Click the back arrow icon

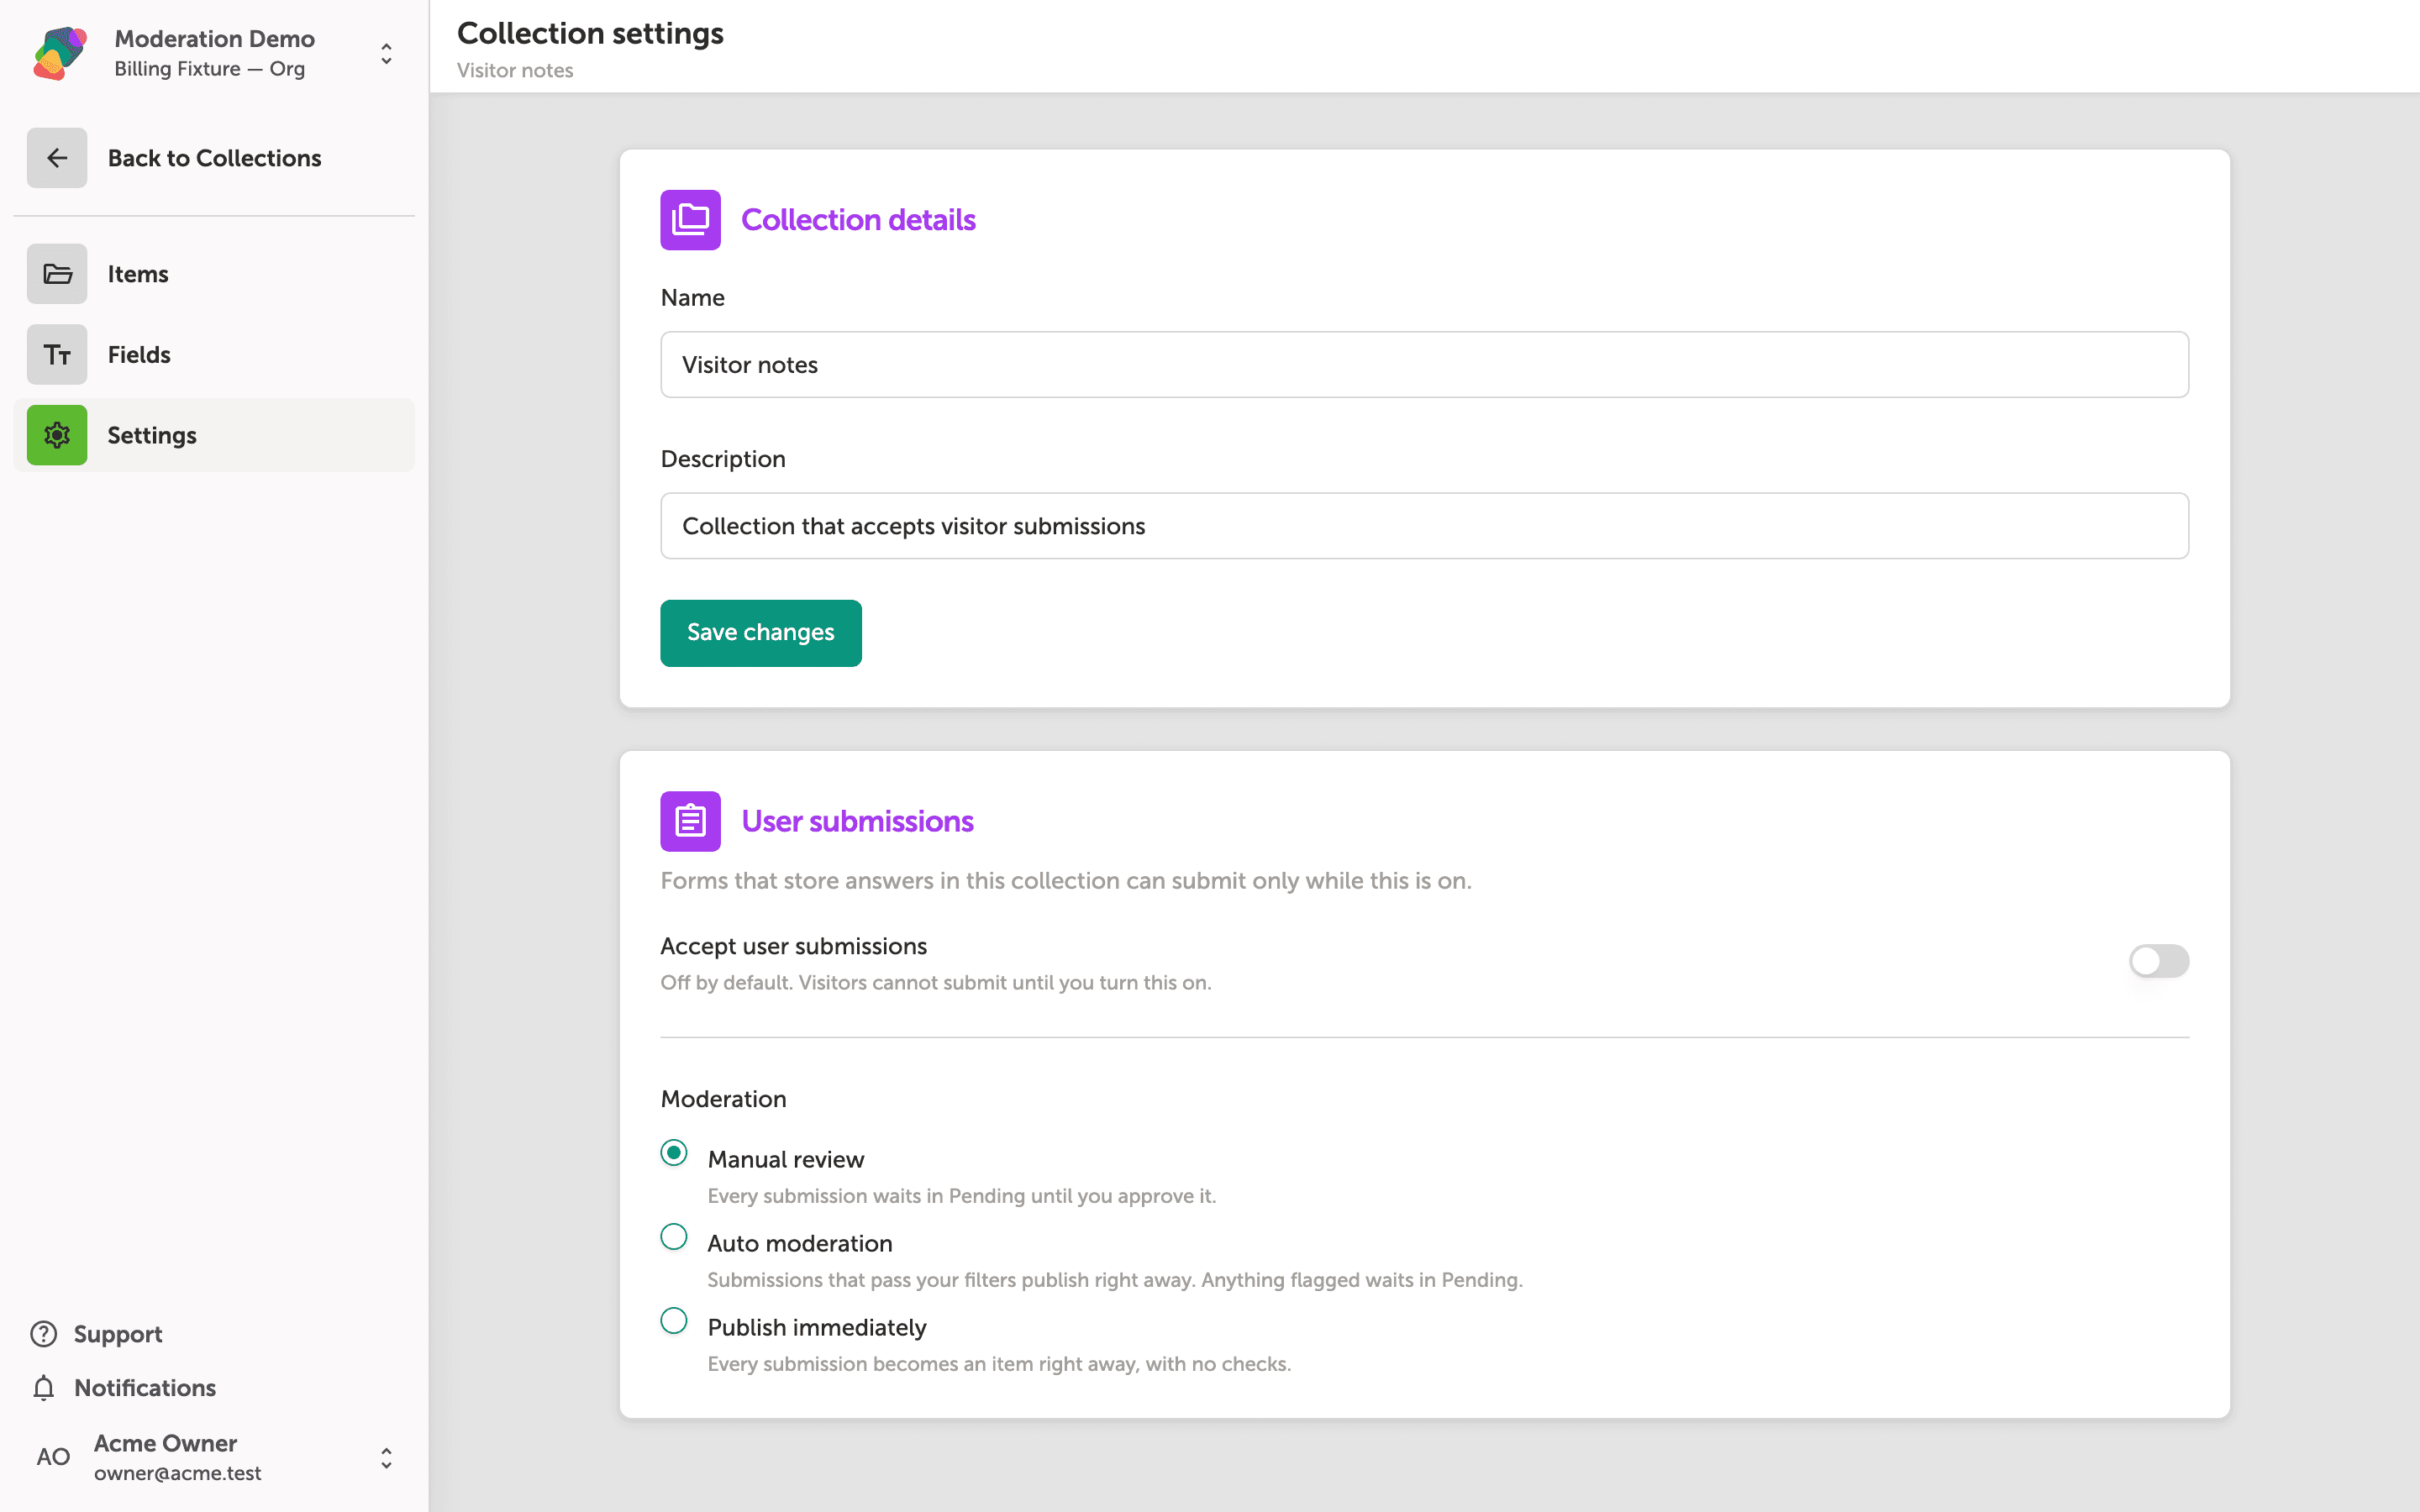[x=57, y=158]
